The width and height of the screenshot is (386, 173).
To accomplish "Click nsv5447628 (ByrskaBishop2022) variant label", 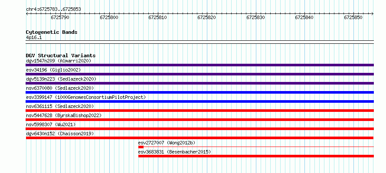I will 64,115.
